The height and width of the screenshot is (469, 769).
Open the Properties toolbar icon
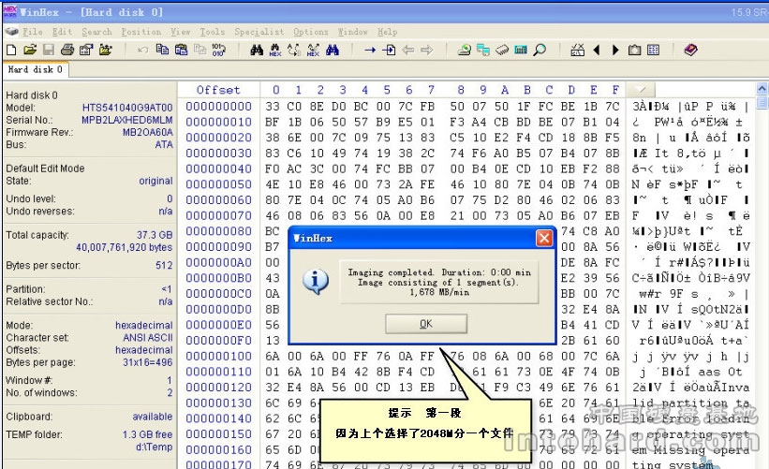pos(86,50)
